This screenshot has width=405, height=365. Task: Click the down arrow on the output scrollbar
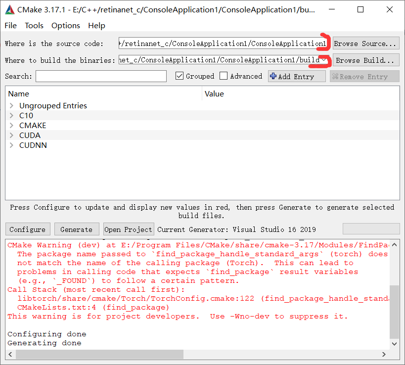(394, 344)
